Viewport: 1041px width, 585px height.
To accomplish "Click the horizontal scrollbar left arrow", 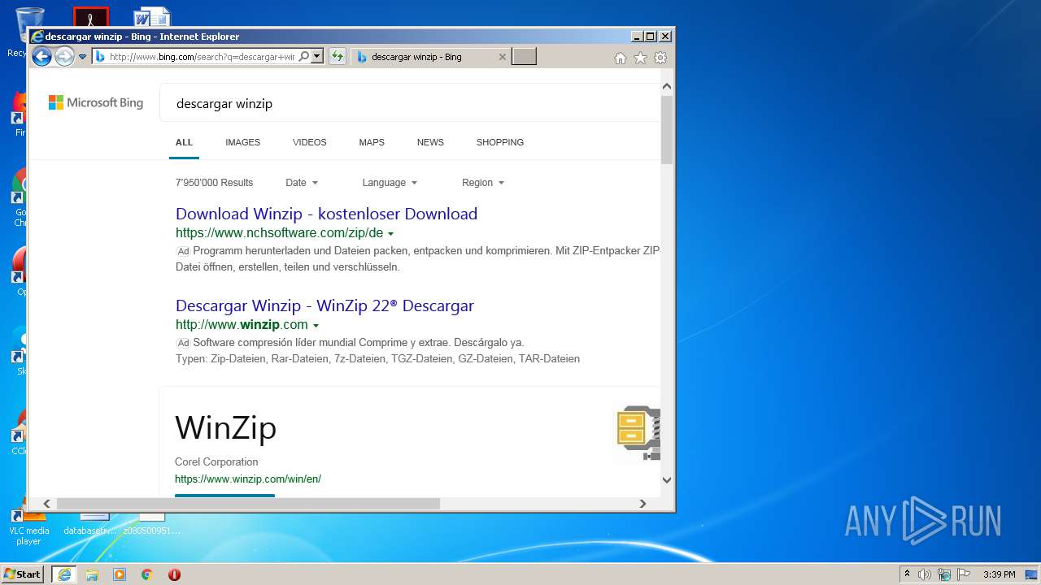I will 46,504.
